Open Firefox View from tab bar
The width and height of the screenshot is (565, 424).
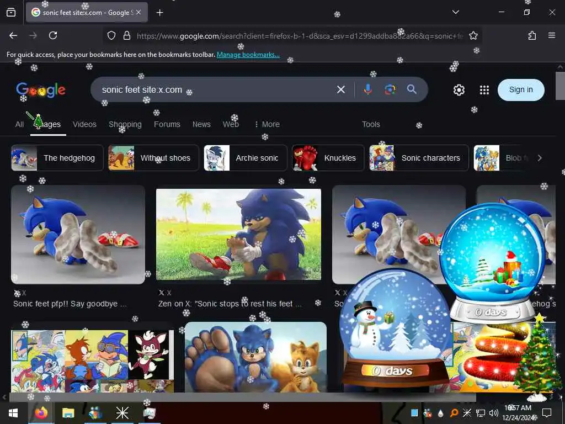tap(11, 13)
